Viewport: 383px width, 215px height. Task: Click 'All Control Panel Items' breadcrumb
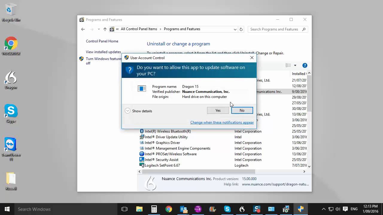pyautogui.click(x=139, y=29)
